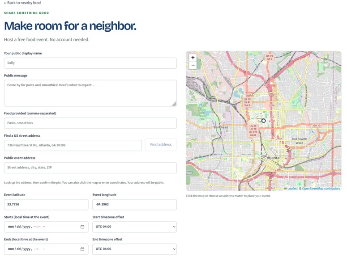Zoom in on the map
Screen dimensions: 347x256
point(193,58)
